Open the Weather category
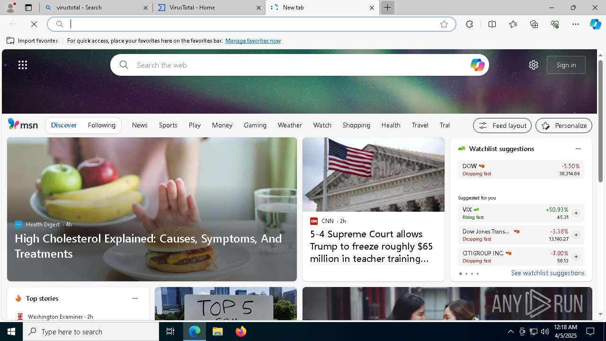This screenshot has height=341, width=606. pos(290,125)
